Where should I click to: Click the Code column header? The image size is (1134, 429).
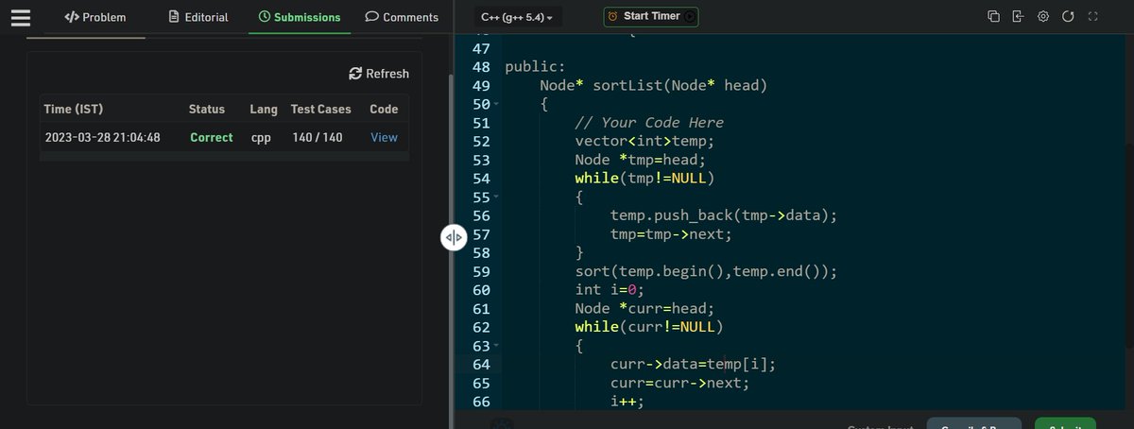[x=384, y=110]
